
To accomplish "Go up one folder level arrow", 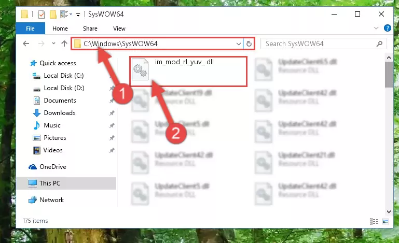I will [x=64, y=44].
